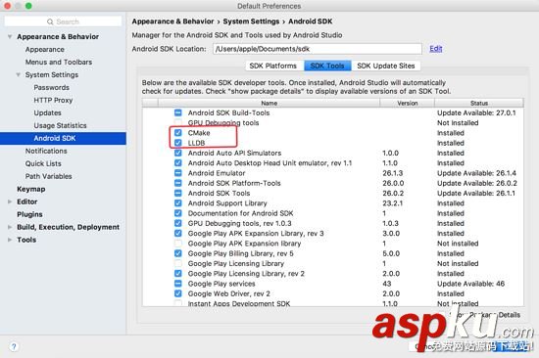The width and height of the screenshot is (539, 358).
Task: Click the green window zoom button
Action: (x=28, y=6)
